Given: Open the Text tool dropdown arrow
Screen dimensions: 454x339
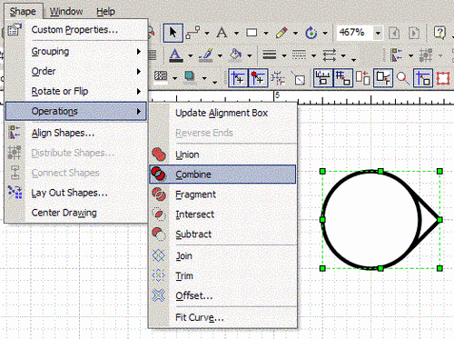Looking at the screenshot, I should (x=236, y=33).
